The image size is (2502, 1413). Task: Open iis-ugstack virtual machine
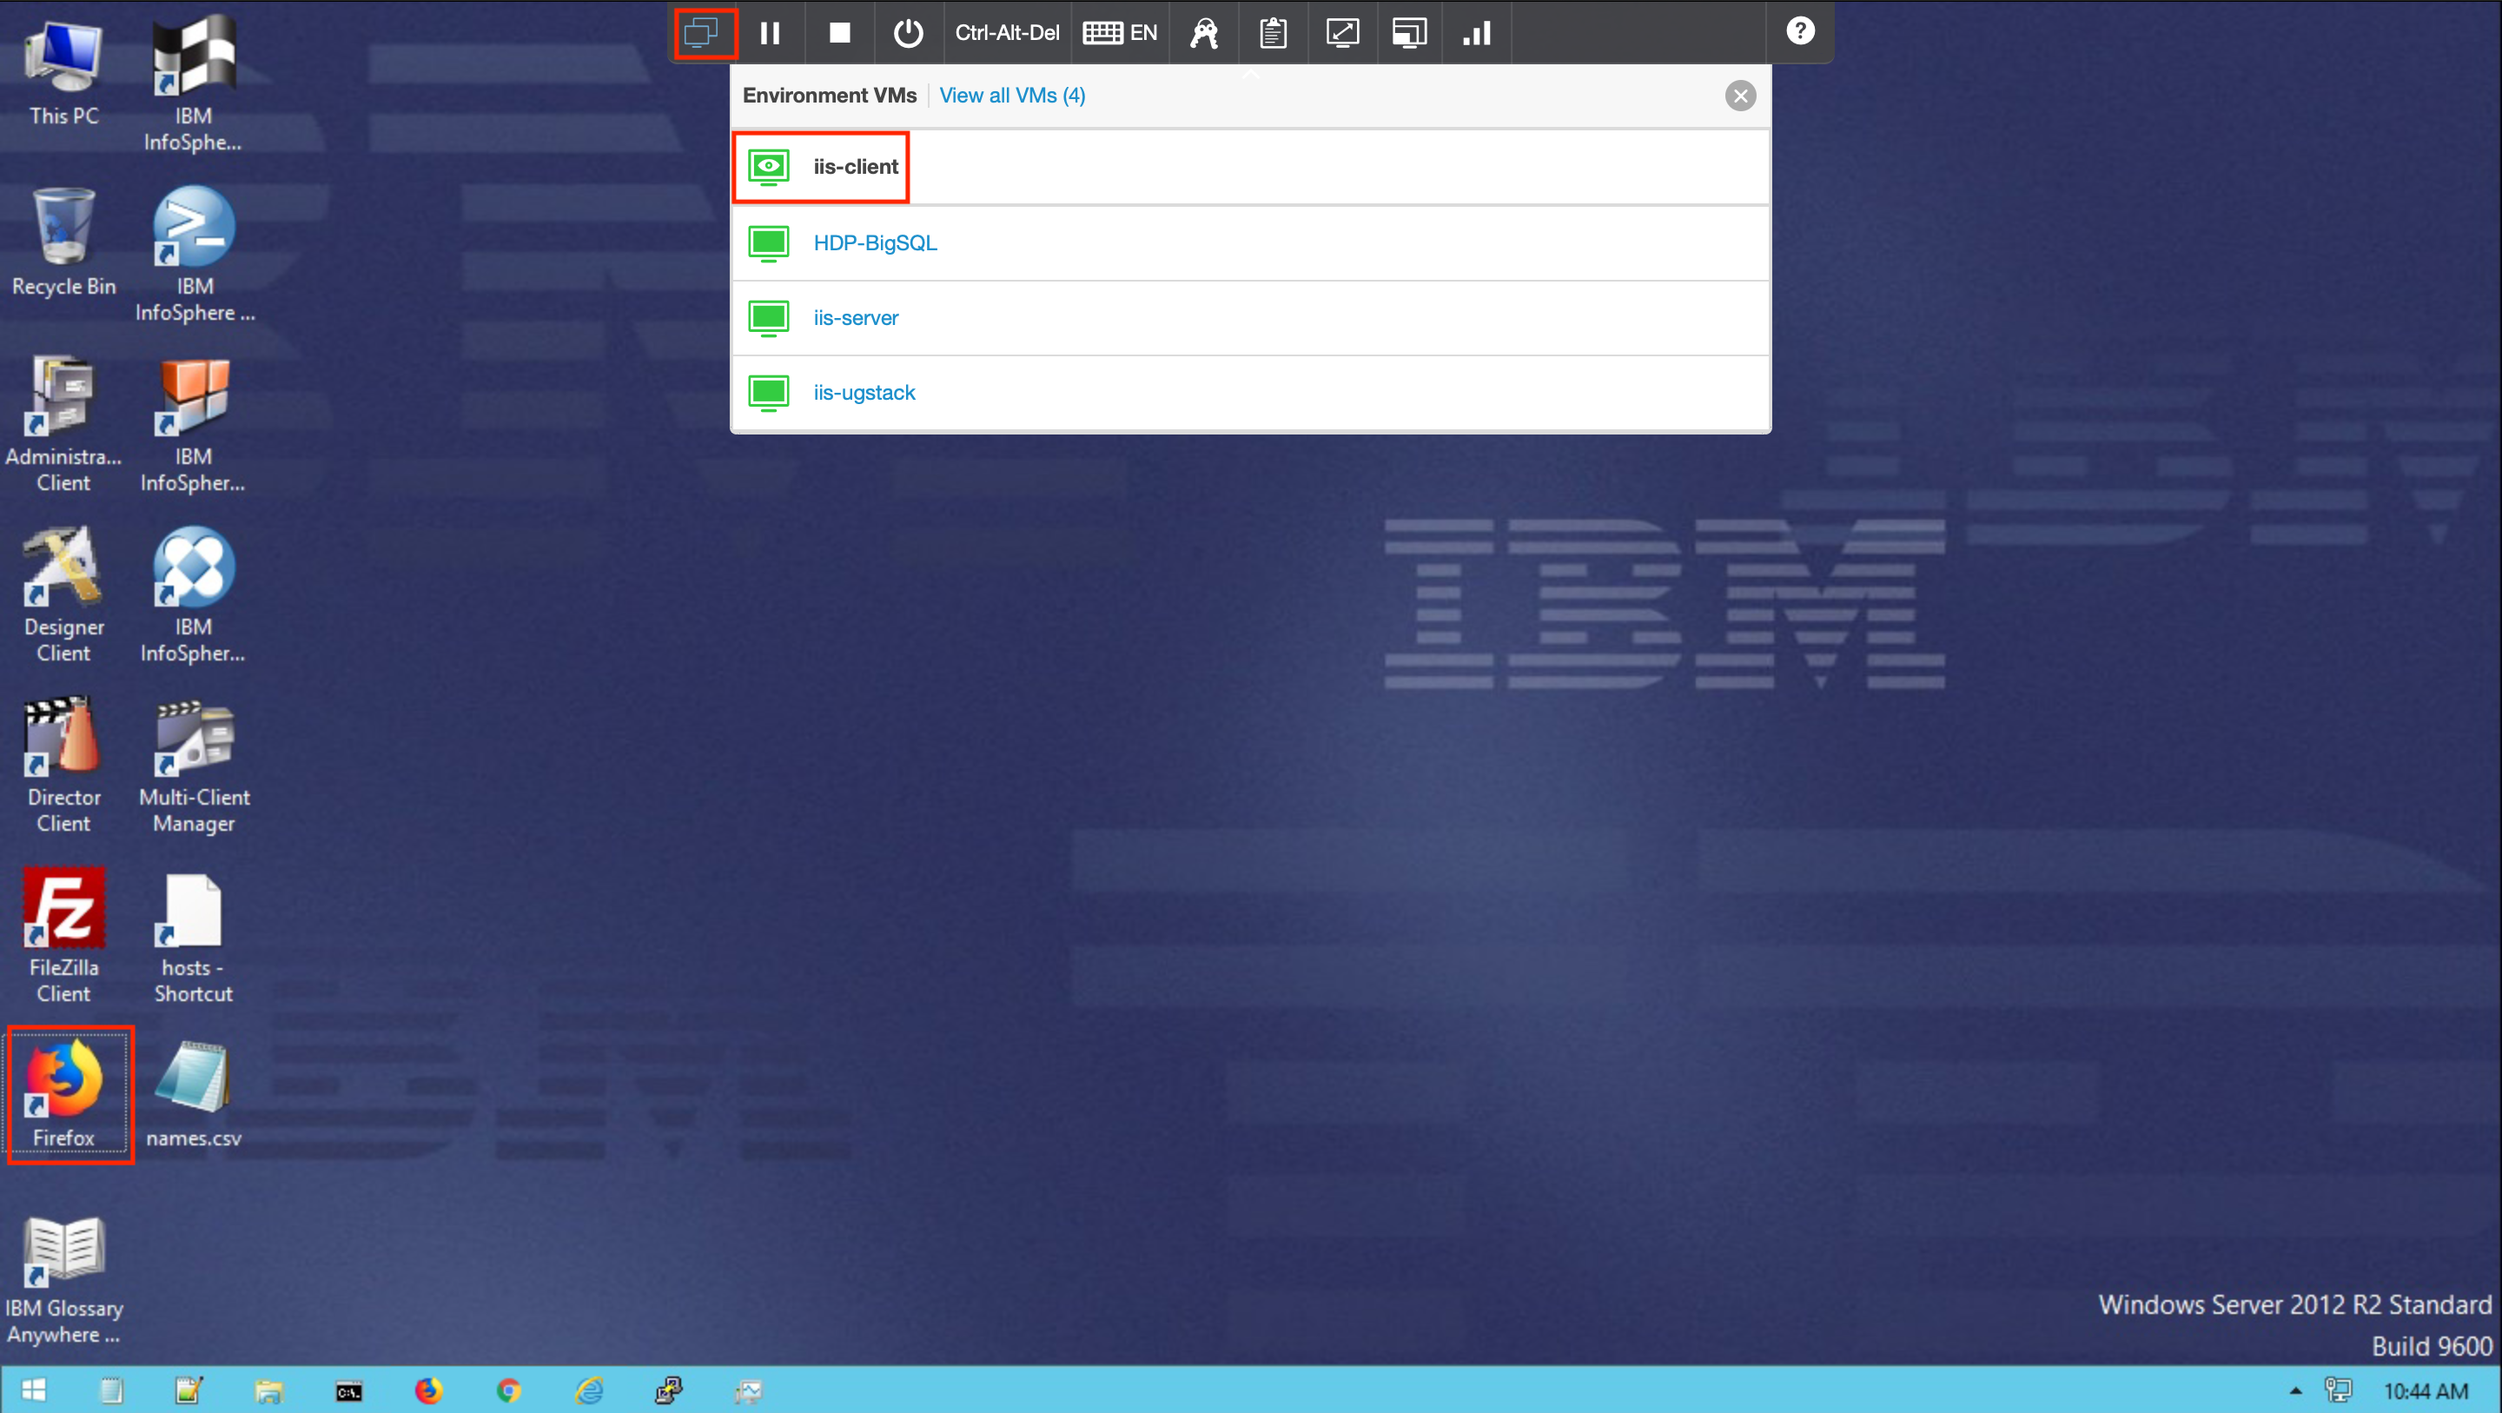point(863,392)
